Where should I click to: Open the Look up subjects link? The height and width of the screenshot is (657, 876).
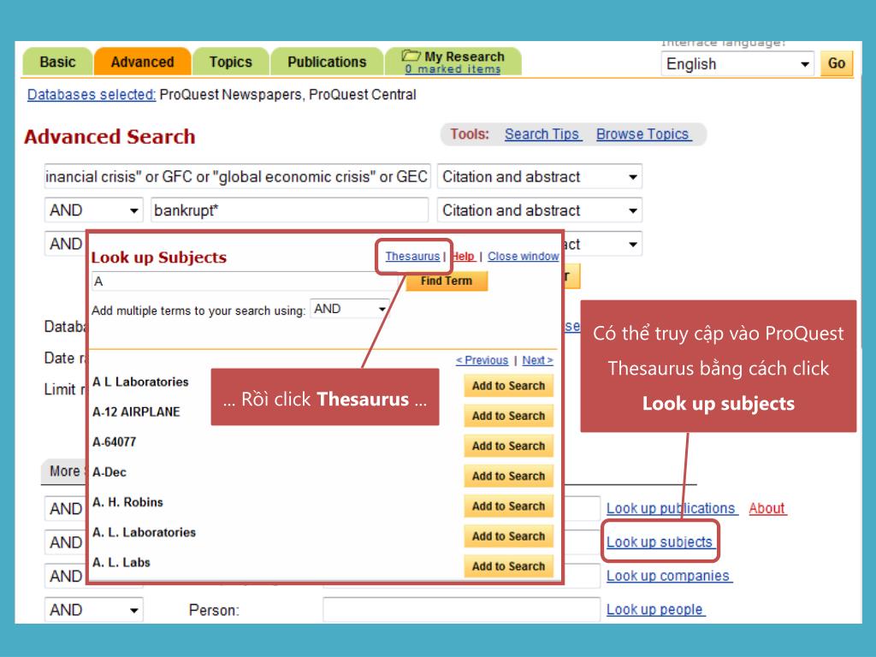click(660, 542)
